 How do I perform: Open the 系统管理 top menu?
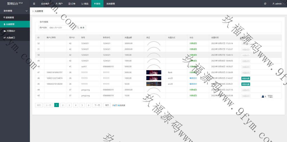[110, 4]
